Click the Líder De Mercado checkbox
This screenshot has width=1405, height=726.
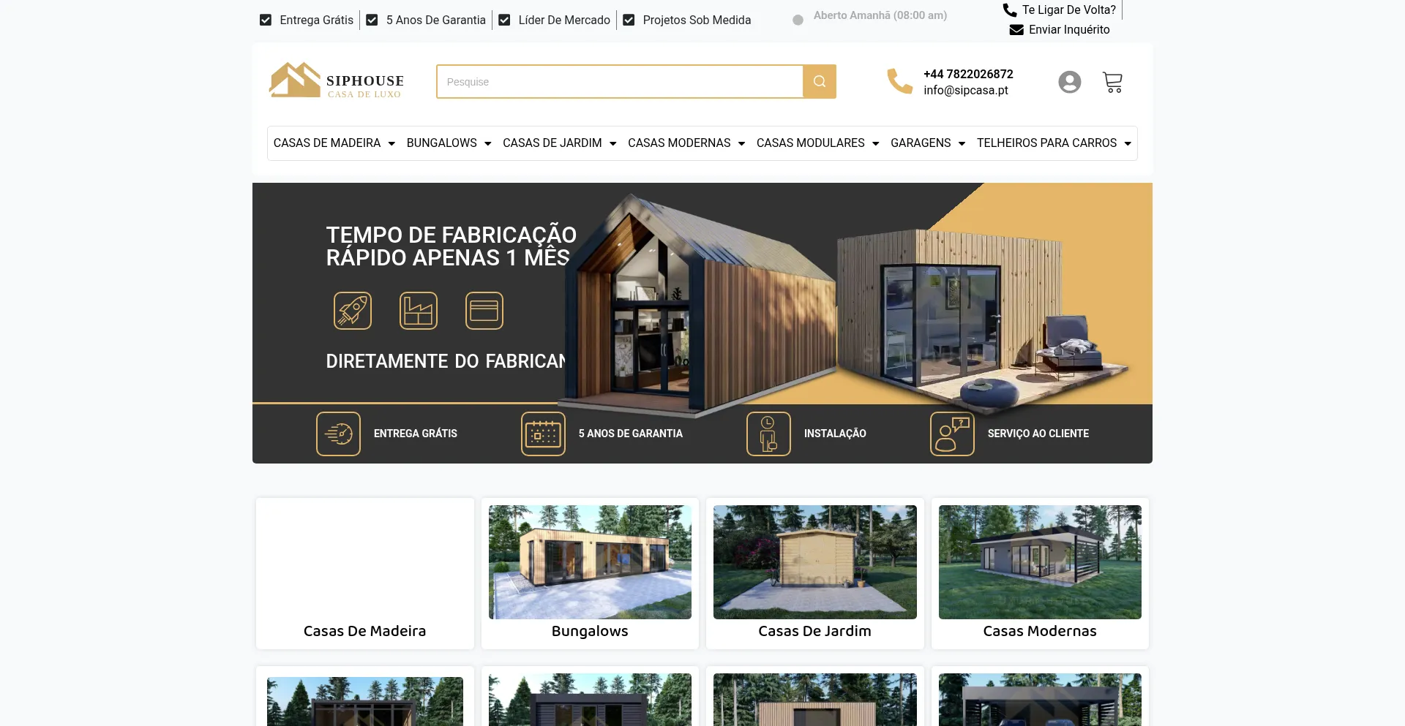coord(504,20)
